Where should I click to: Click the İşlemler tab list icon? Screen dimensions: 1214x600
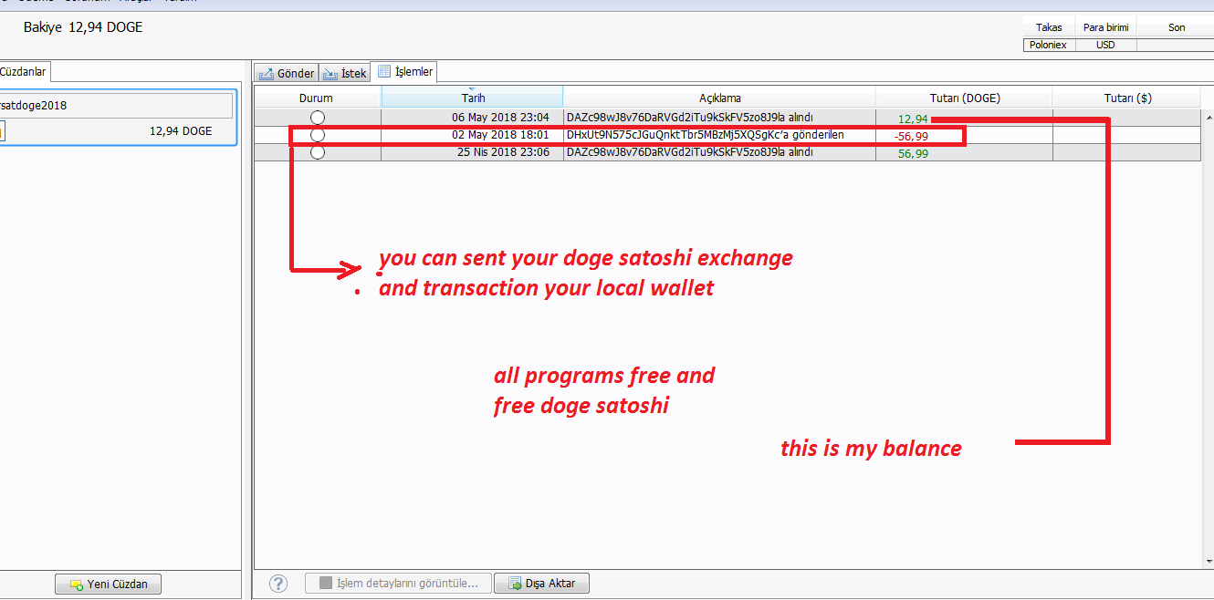tap(384, 71)
